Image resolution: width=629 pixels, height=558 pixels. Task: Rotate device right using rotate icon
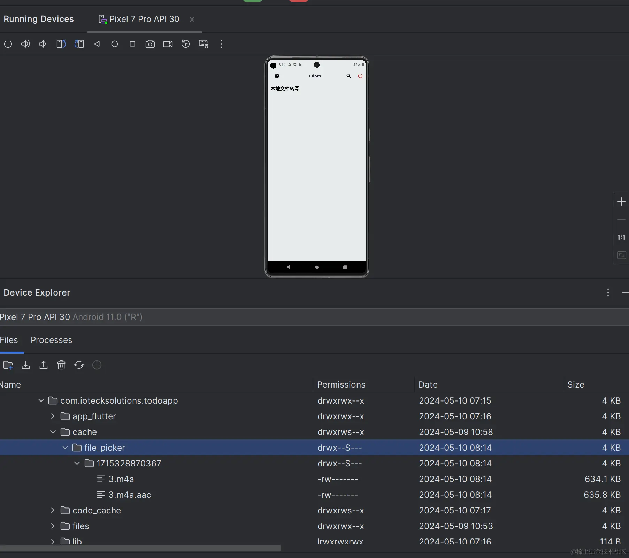[x=79, y=44]
